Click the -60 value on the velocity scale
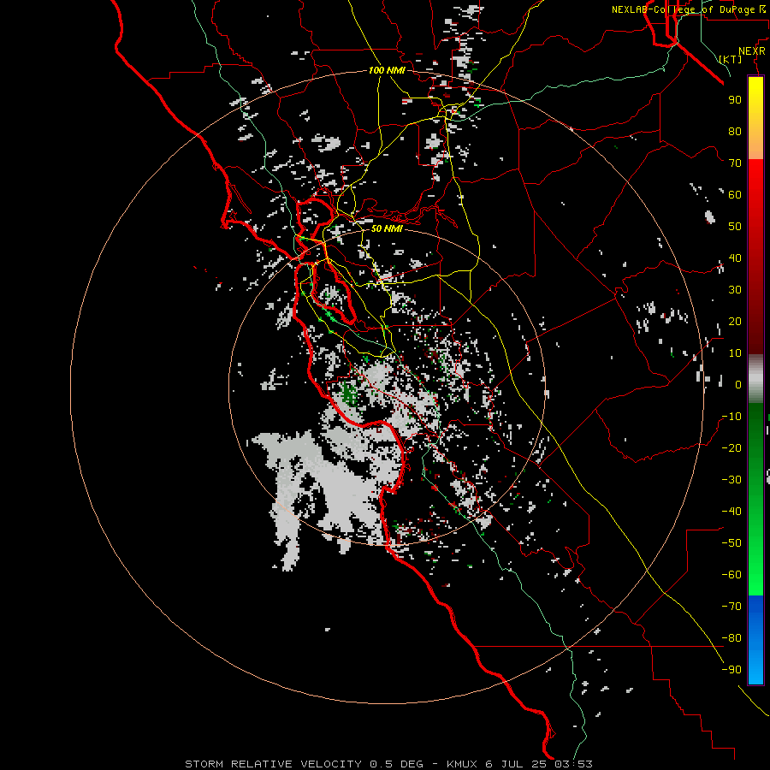The height and width of the screenshot is (770, 770). pyautogui.click(x=731, y=575)
